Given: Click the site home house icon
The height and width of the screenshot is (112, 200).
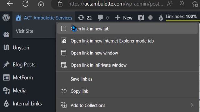Looking at the screenshot, I should pos(18,18).
